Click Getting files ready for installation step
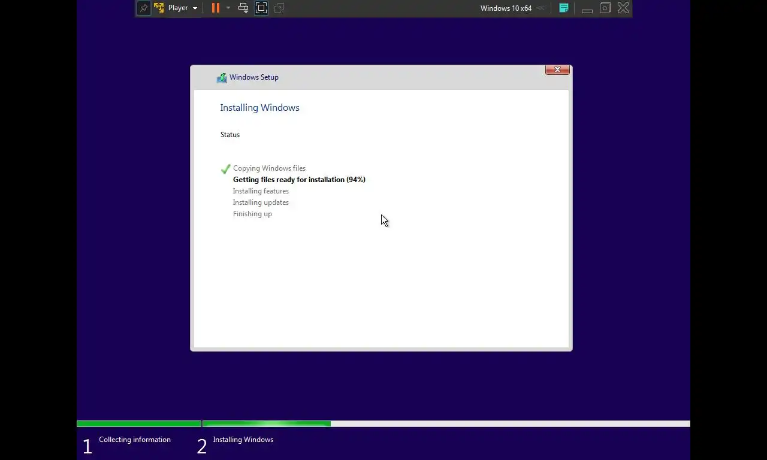Image resolution: width=767 pixels, height=460 pixels. coord(299,180)
